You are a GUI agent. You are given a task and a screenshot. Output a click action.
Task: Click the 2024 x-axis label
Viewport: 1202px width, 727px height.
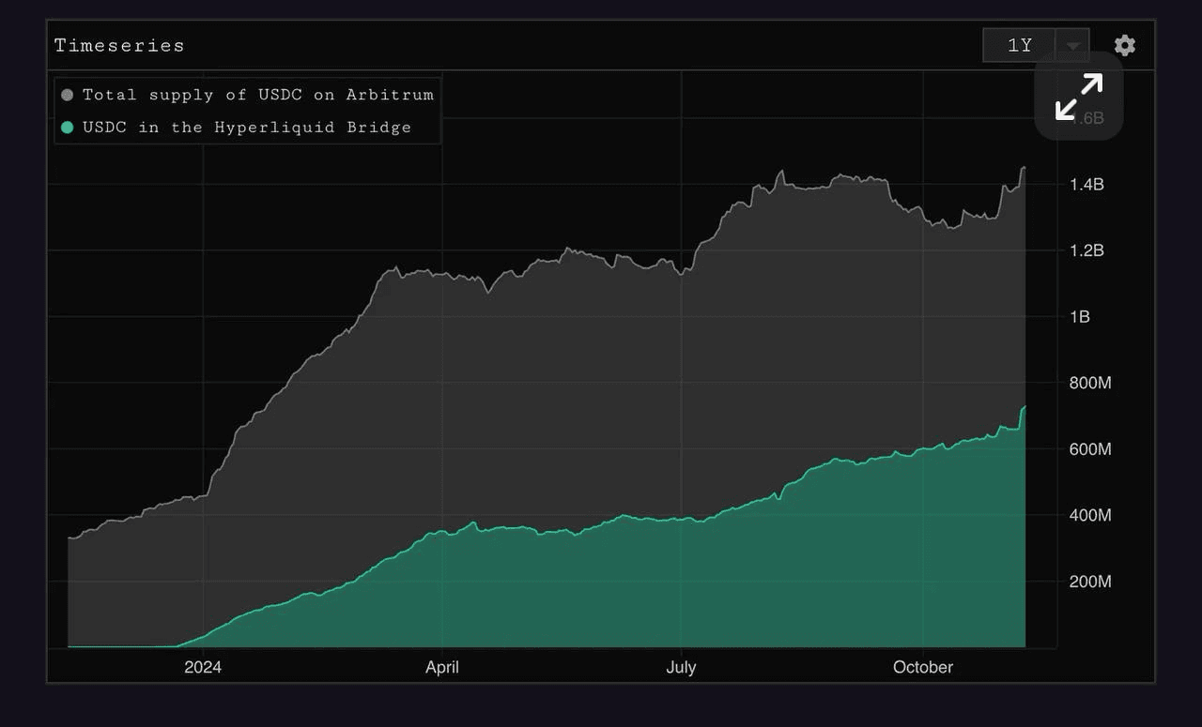click(x=203, y=667)
